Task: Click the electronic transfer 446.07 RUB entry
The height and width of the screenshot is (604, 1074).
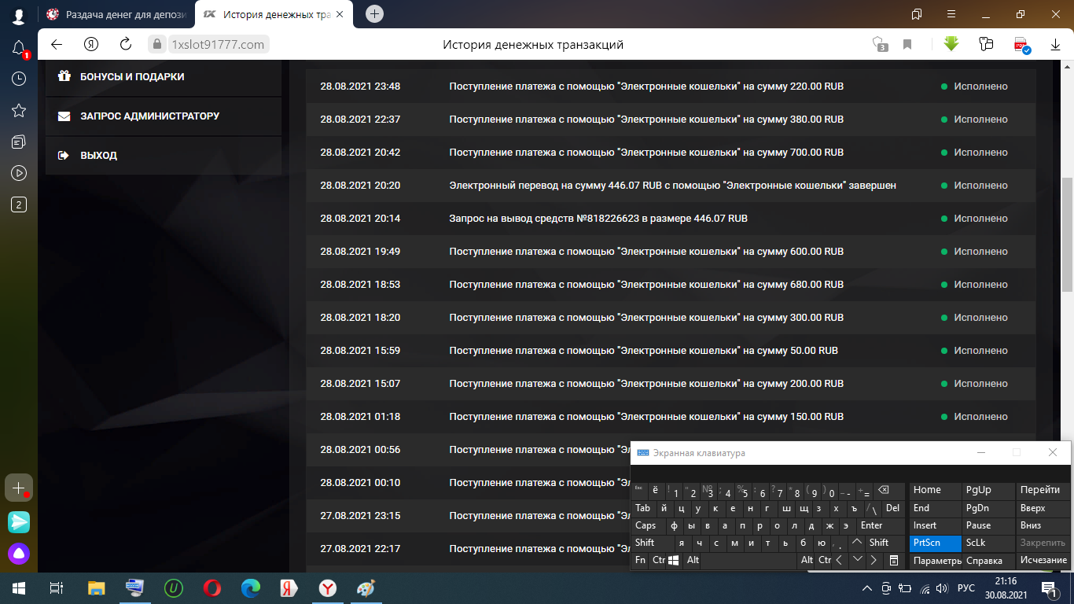Action: tap(672, 186)
